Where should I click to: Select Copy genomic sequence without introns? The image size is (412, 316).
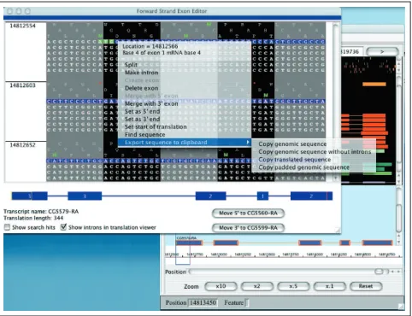point(315,152)
